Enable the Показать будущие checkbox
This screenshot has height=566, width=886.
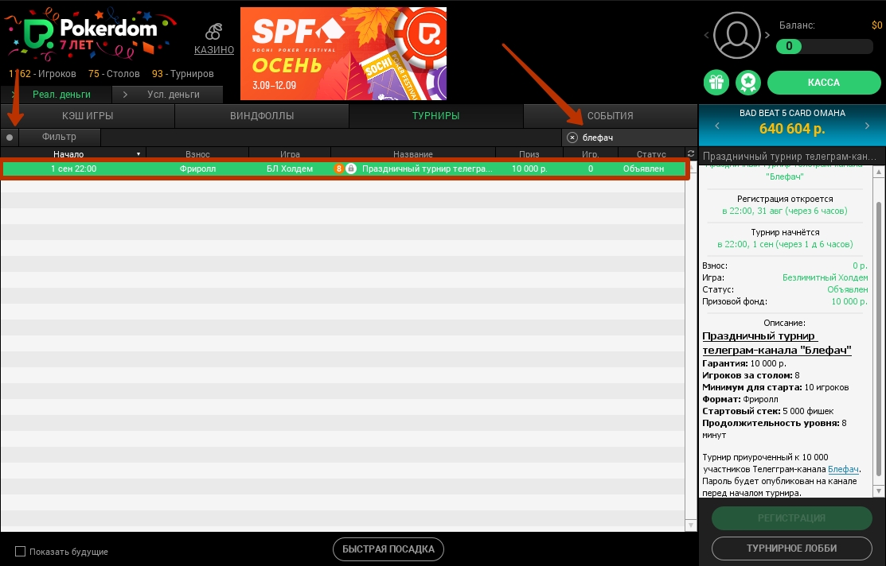pos(21,552)
